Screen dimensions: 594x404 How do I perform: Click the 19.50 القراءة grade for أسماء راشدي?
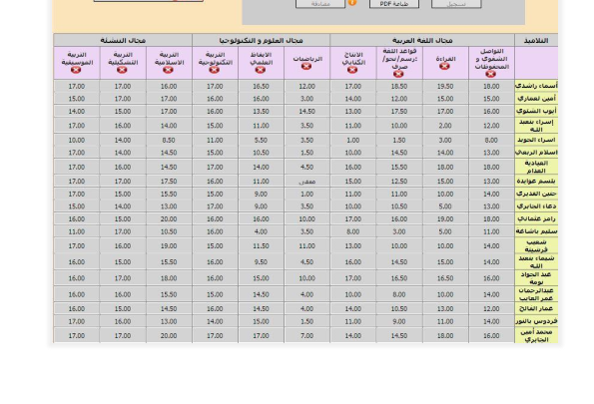pyautogui.click(x=445, y=86)
